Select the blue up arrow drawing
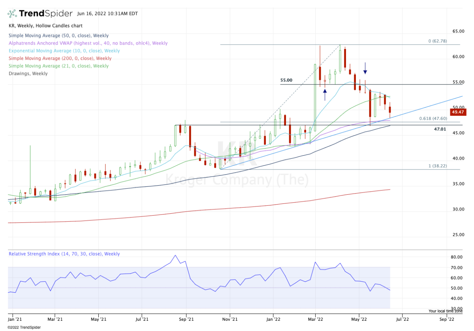The height and width of the screenshot is (331, 474). coord(325,94)
